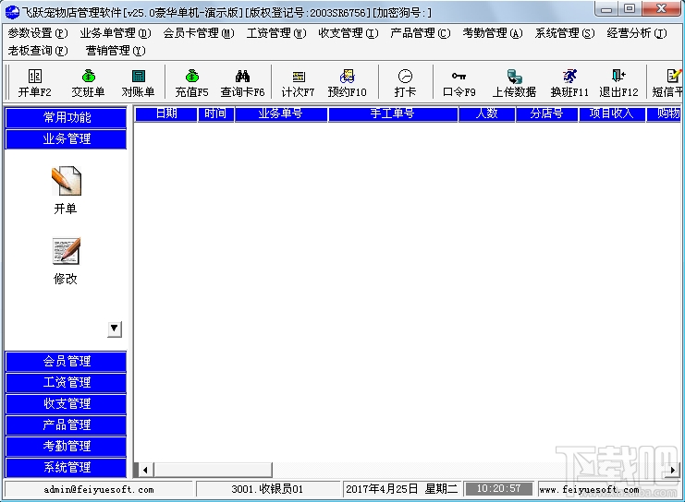Expand the 产品管理 sidebar section
Image resolution: width=685 pixels, height=502 pixels.
point(66,424)
